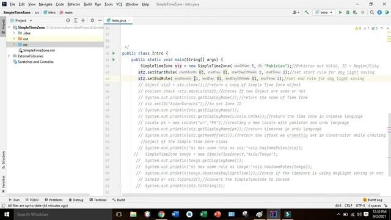
Task: Open the Build tool window
Action: (x=119, y=200)
